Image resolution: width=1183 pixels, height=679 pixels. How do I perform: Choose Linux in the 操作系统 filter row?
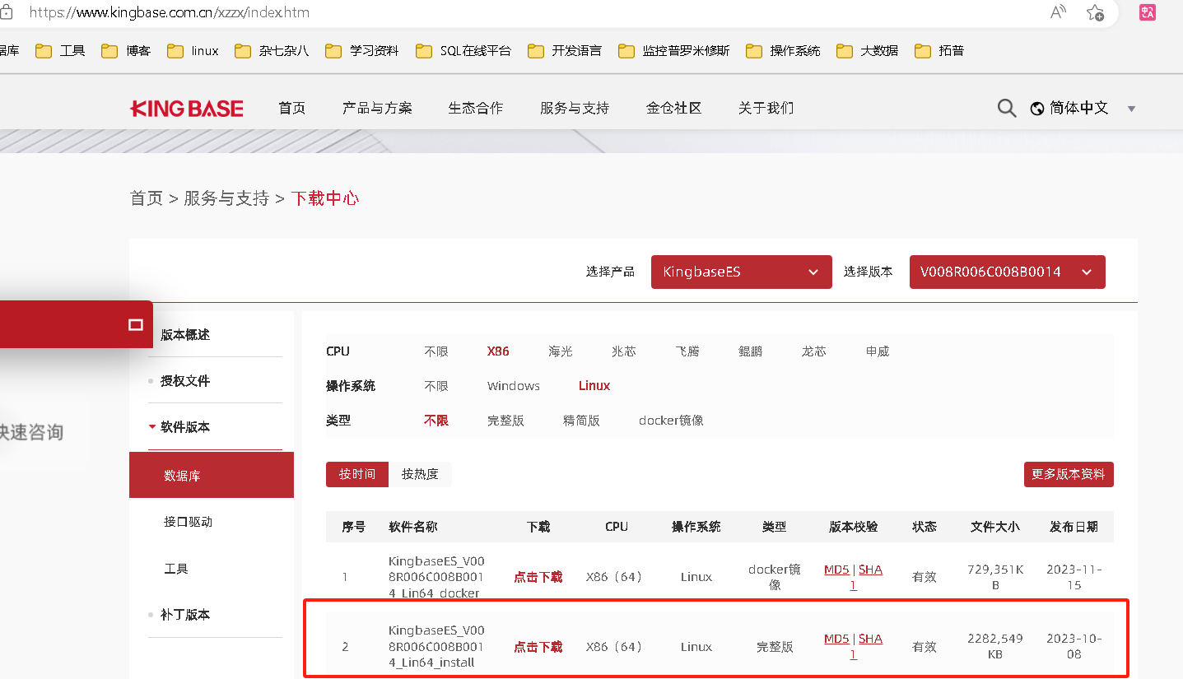[594, 386]
